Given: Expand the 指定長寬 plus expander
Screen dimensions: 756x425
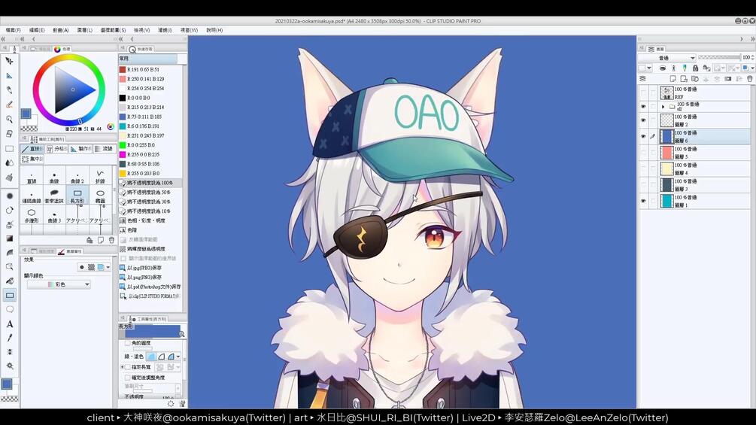Looking at the screenshot, I should pyautogui.click(x=122, y=367).
